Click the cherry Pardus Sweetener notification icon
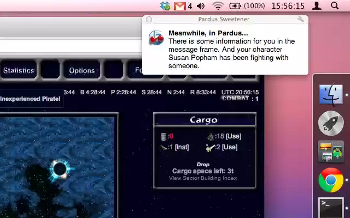Screen dimensions: 350x218 (x=156, y=38)
